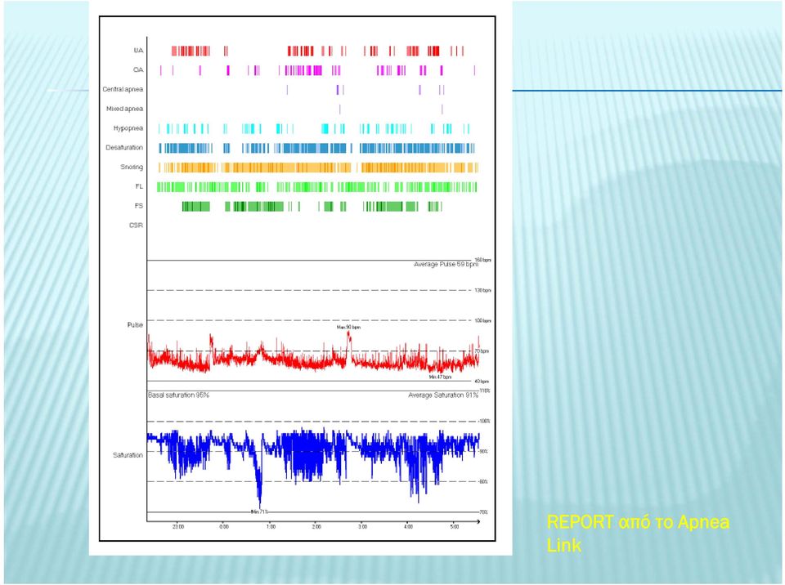Image resolution: width=785 pixels, height=585 pixels.
Task: Click the 80% saturation axis label
Action: [482, 482]
